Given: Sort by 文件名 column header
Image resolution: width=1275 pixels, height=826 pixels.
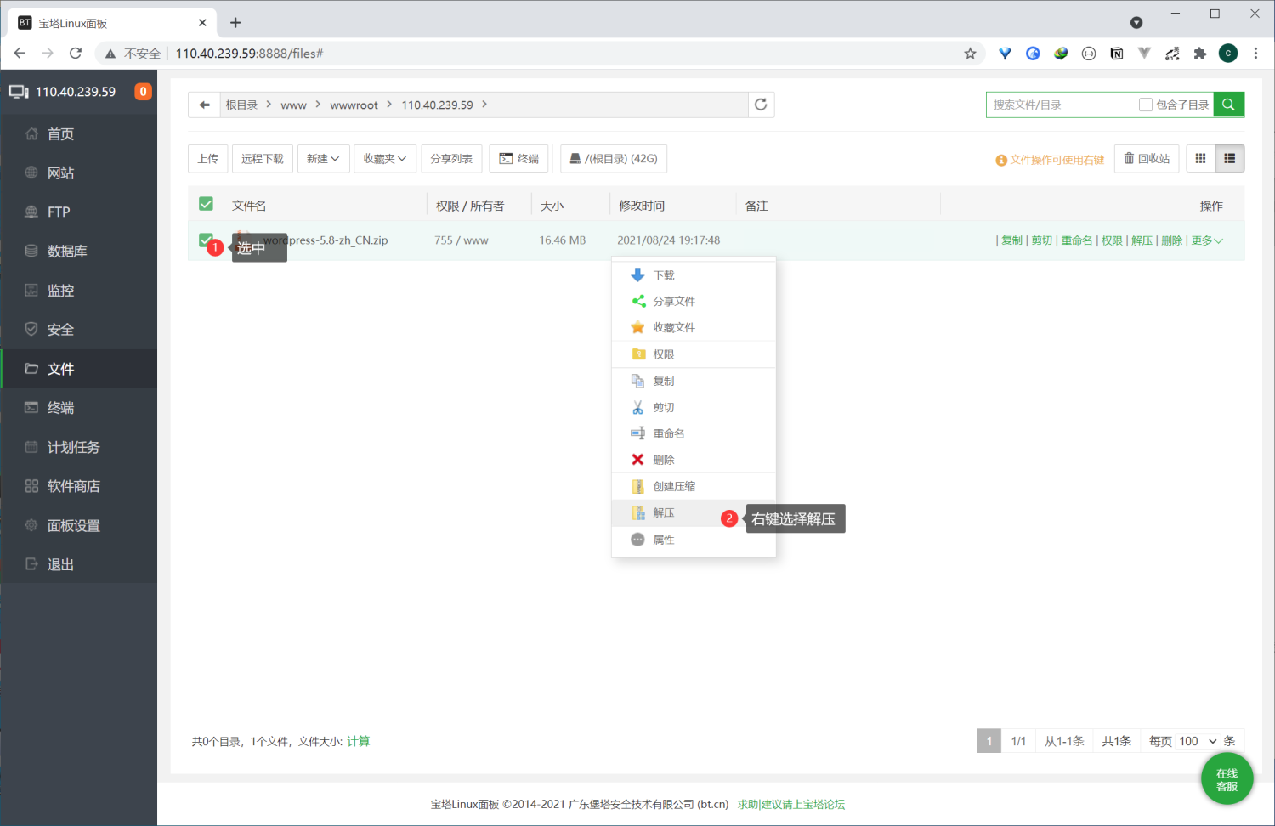Looking at the screenshot, I should point(249,206).
